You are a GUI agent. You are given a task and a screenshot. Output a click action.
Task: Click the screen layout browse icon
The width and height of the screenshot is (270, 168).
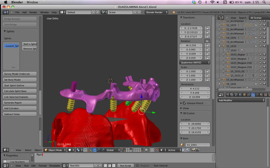click(x=63, y=12)
